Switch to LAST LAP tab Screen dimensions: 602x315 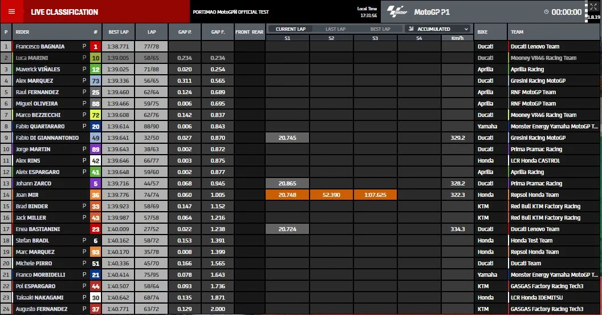(x=336, y=29)
